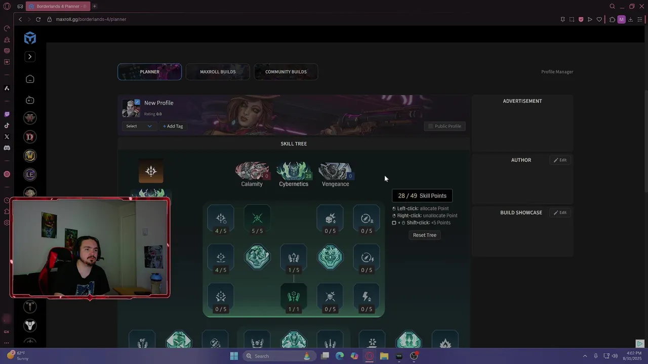Viewport: 648px width, 364px height.
Task: Select the 1/5 skill in the middle row
Action: click(294, 258)
